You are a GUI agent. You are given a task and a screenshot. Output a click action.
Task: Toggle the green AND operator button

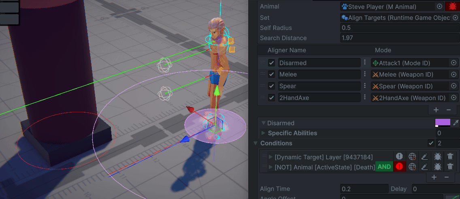384,167
